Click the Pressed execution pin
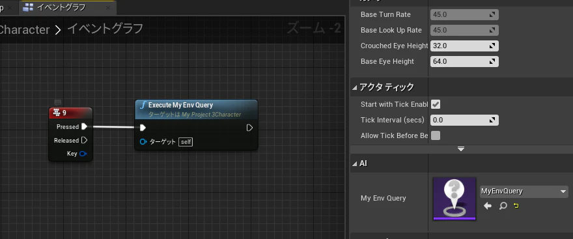573x239 pixels. pyautogui.click(x=85, y=126)
